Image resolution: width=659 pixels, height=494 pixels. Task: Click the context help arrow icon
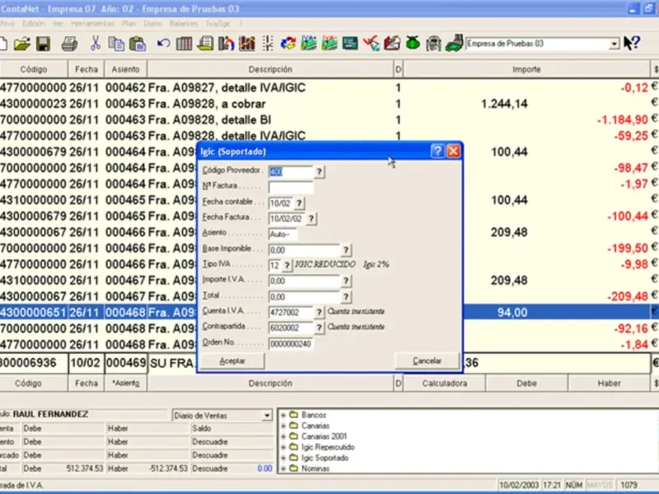point(632,43)
